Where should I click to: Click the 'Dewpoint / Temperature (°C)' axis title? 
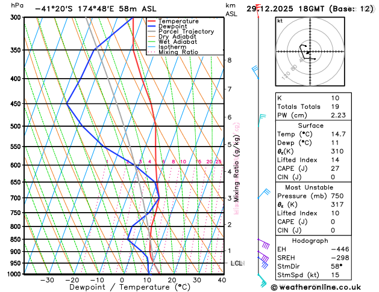pos(130,287)
